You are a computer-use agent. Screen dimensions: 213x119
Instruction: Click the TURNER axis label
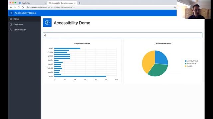[50, 68]
